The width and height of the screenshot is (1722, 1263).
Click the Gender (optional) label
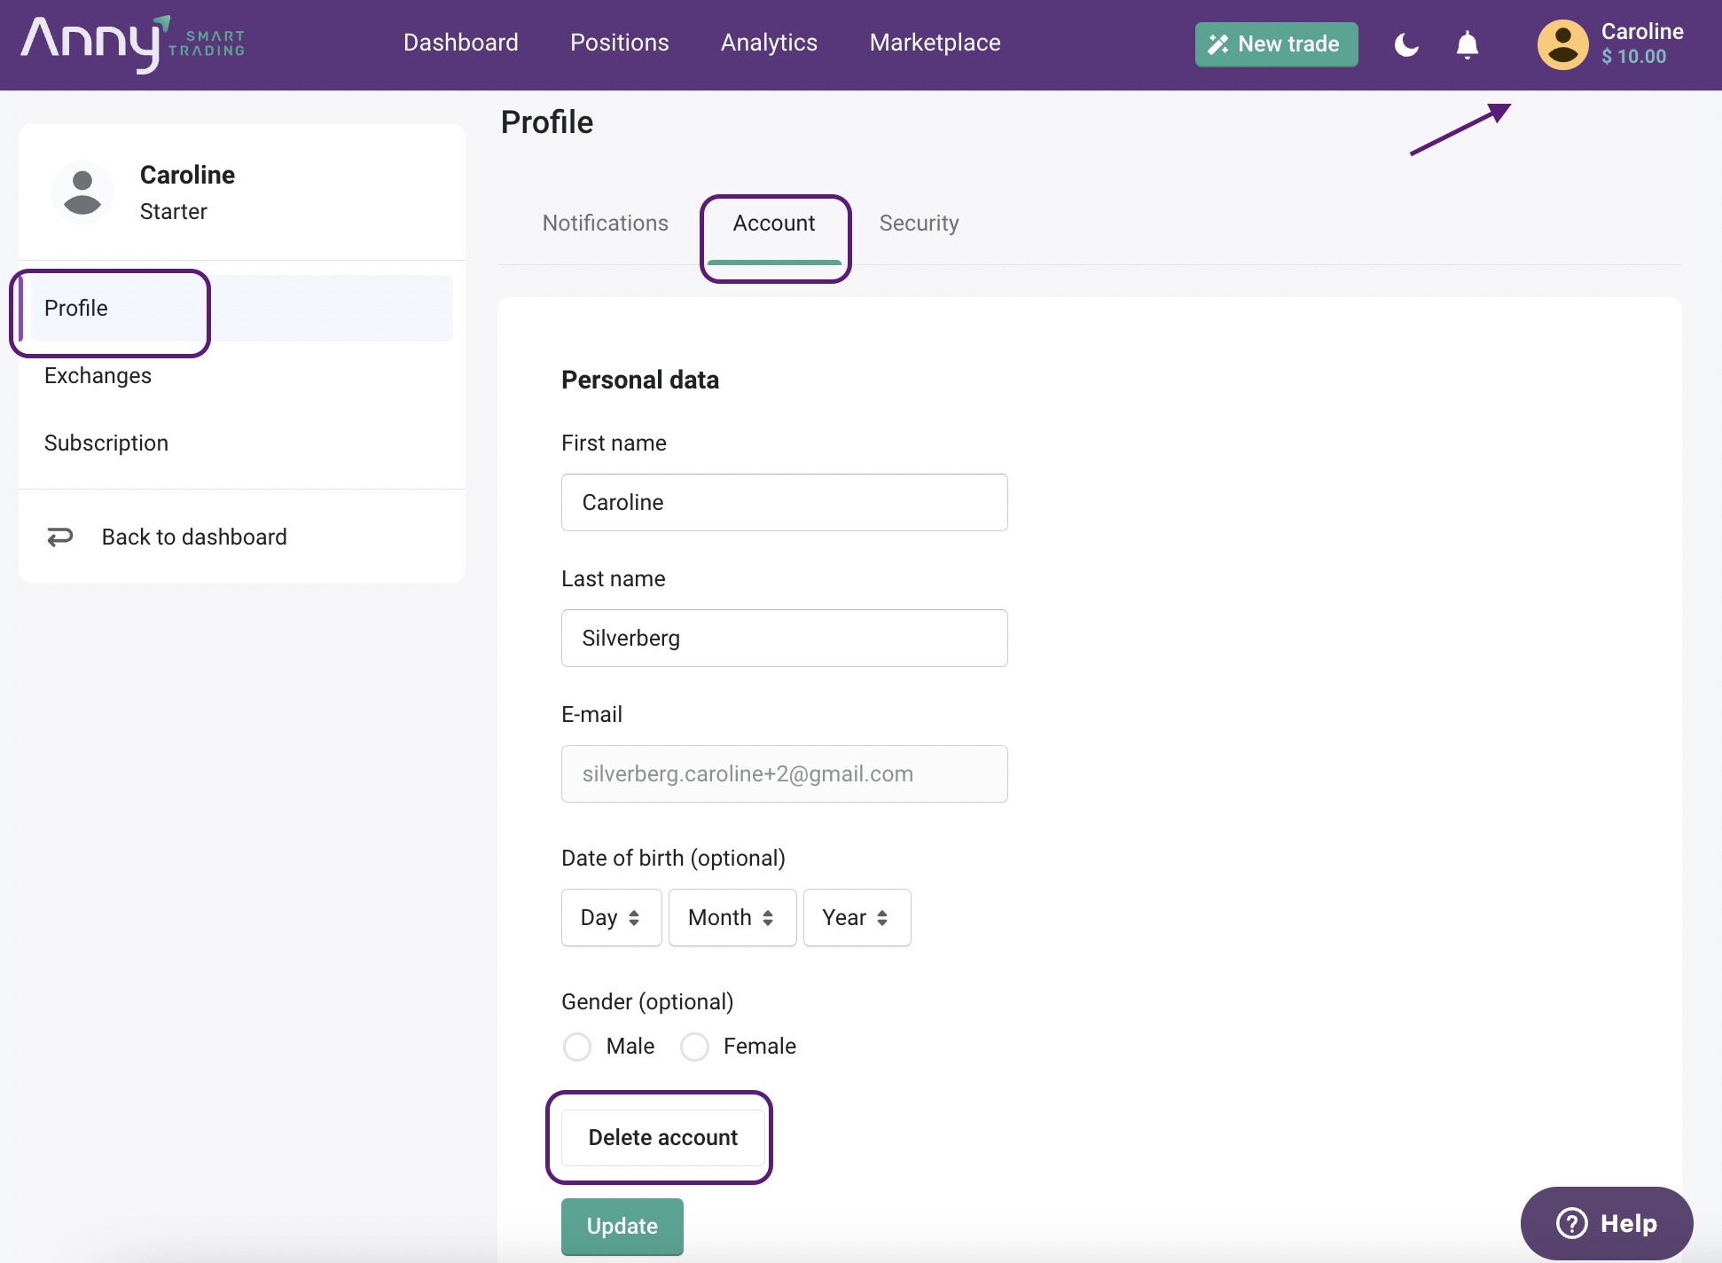tap(647, 1001)
